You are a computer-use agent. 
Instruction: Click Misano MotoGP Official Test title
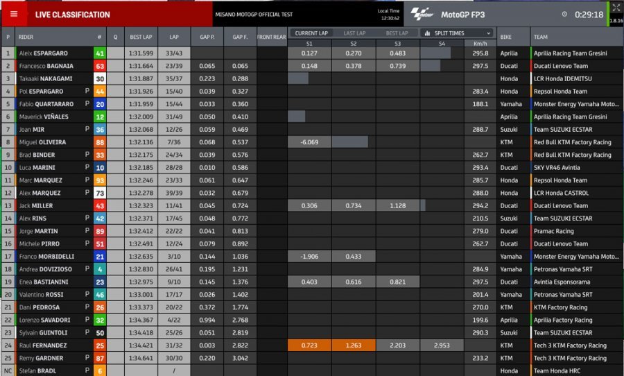coord(254,15)
